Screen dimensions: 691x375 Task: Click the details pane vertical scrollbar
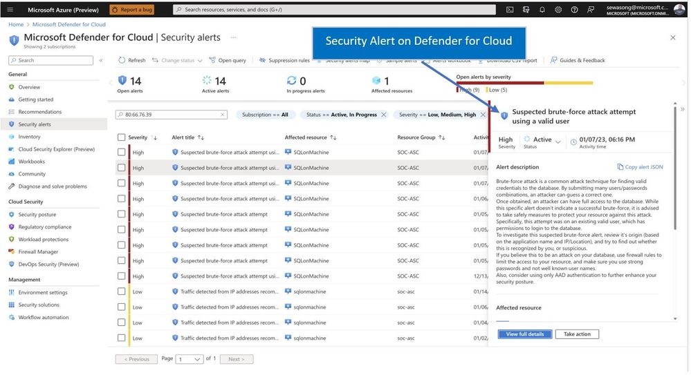tap(674, 167)
